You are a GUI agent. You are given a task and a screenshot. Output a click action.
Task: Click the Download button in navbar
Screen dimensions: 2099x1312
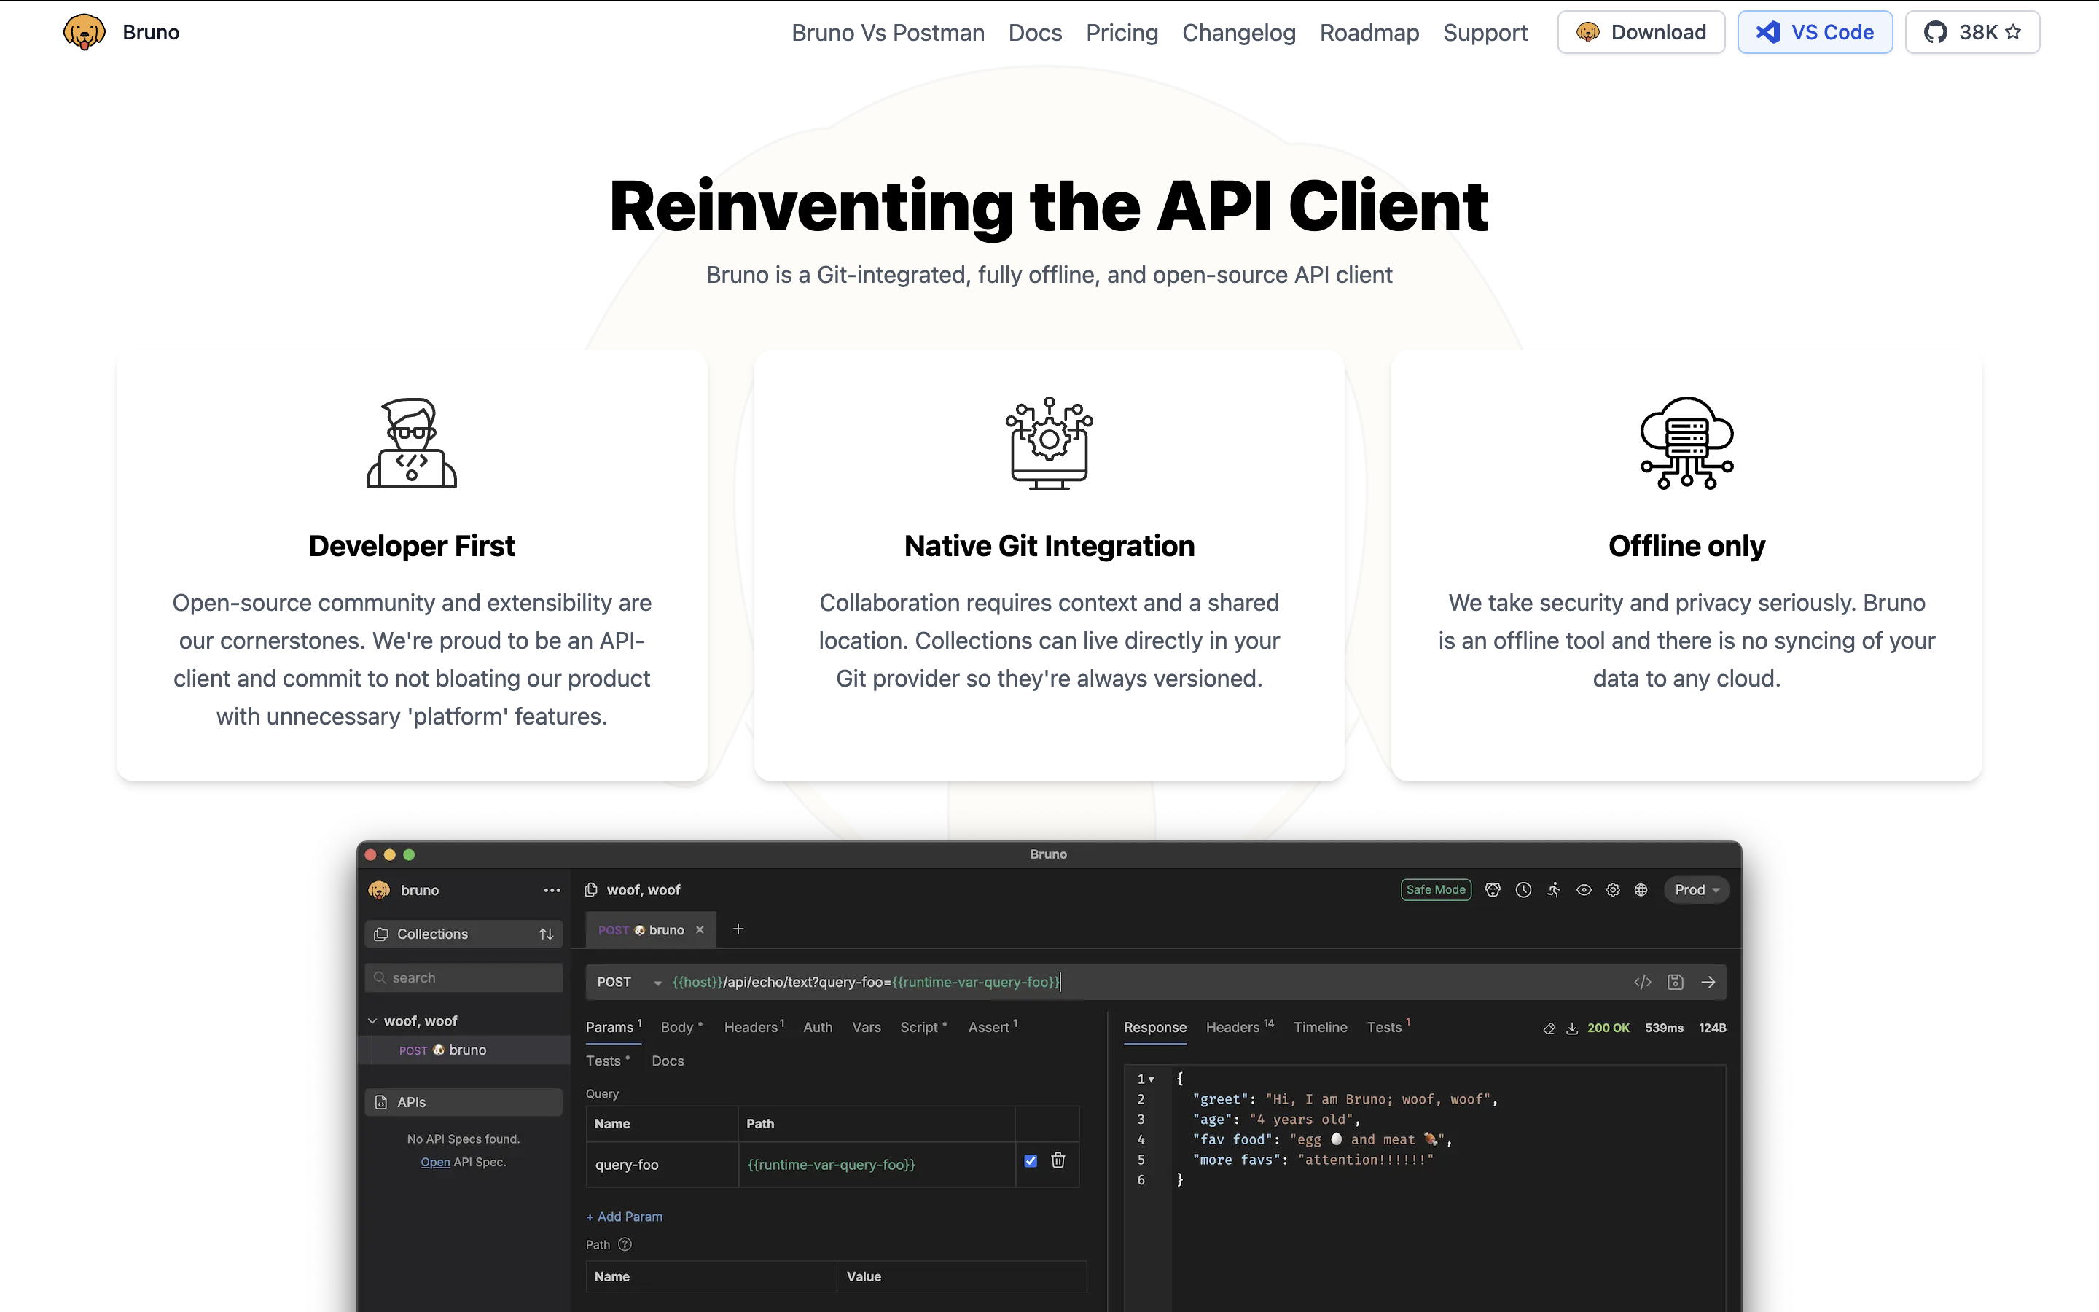1640,32
